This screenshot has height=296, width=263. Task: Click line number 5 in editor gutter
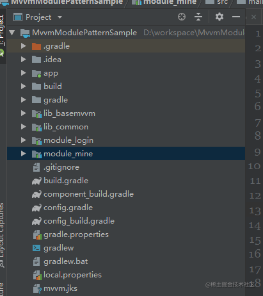[x=258, y=94]
